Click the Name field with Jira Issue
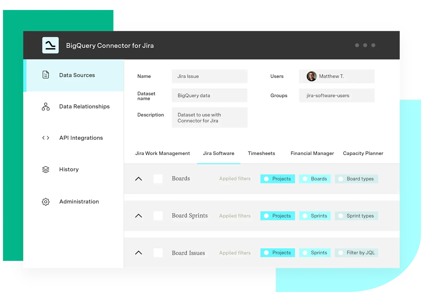 (x=210, y=76)
